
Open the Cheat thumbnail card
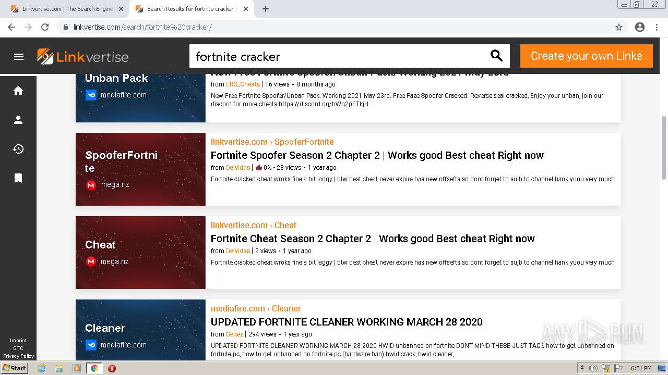[x=140, y=253]
